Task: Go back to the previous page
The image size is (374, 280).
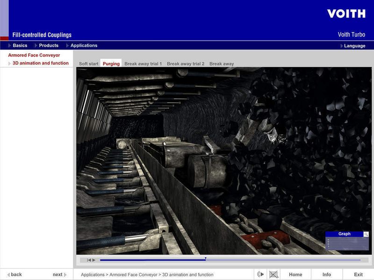Action: point(14,274)
